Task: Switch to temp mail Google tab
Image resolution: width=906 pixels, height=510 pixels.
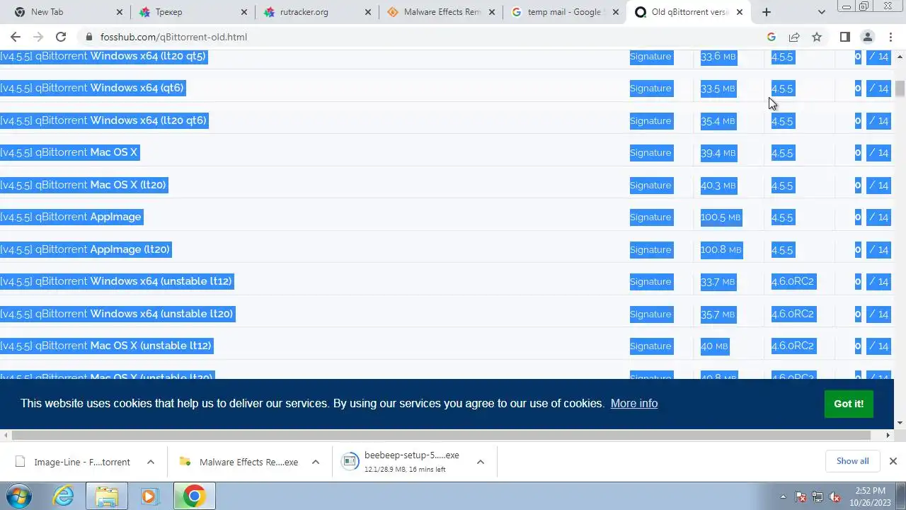Action: (x=564, y=12)
